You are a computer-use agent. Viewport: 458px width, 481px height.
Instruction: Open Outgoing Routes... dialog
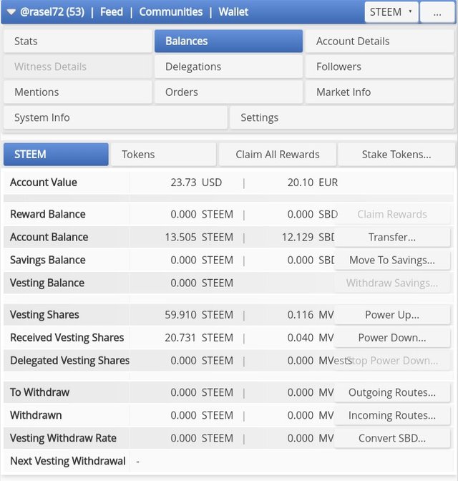pos(392,392)
